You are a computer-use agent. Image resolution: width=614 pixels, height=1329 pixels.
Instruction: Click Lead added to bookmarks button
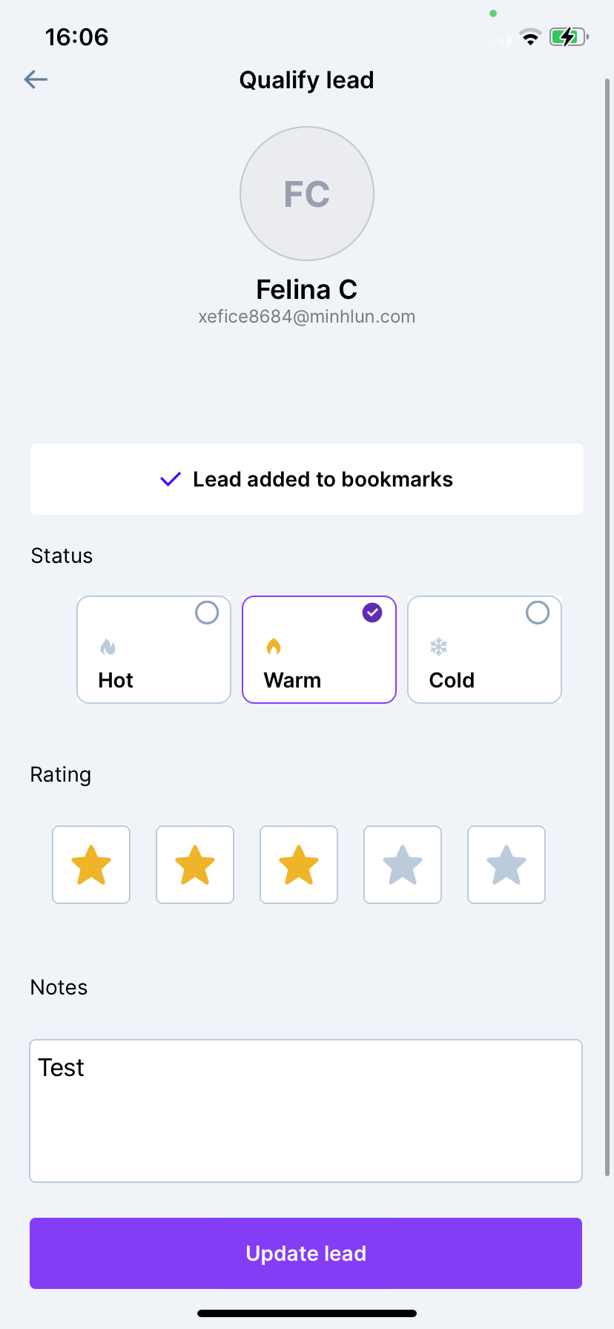(307, 479)
